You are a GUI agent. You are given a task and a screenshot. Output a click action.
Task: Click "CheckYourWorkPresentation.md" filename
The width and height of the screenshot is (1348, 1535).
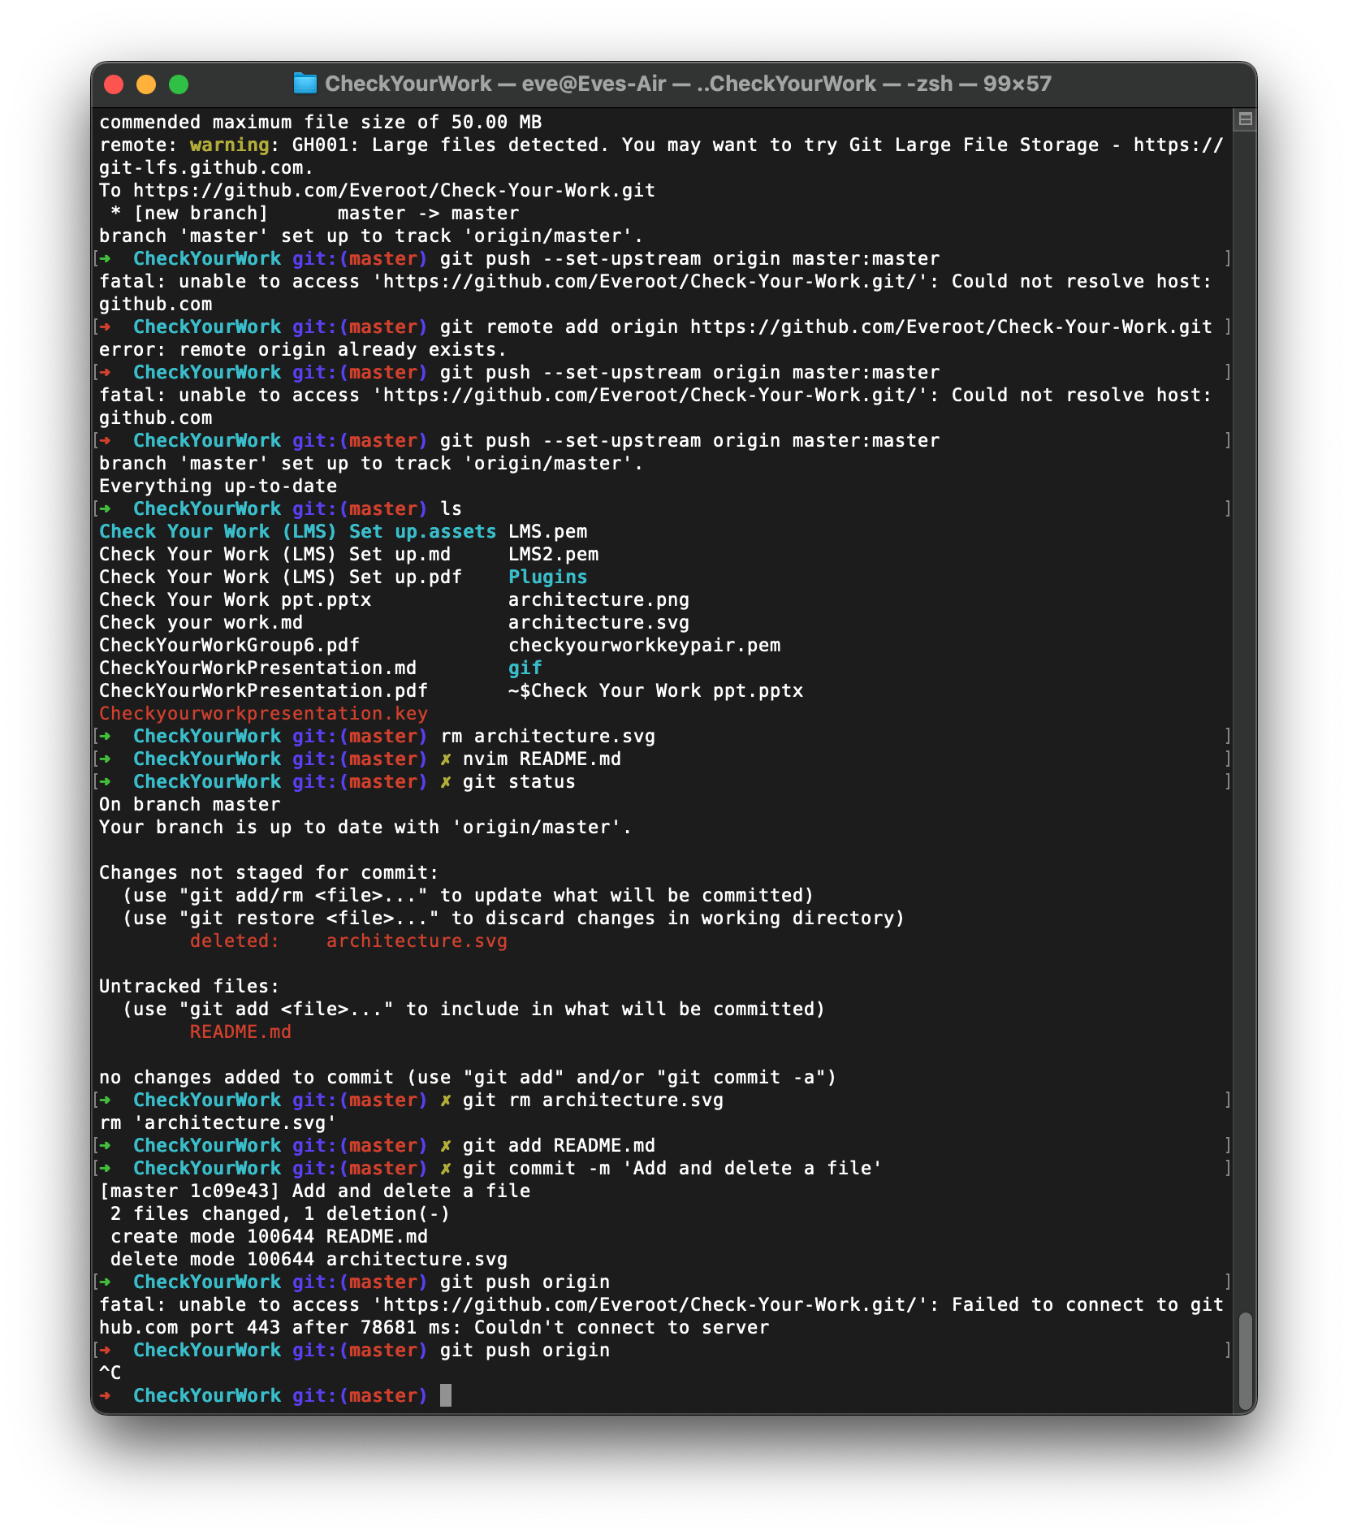click(257, 668)
